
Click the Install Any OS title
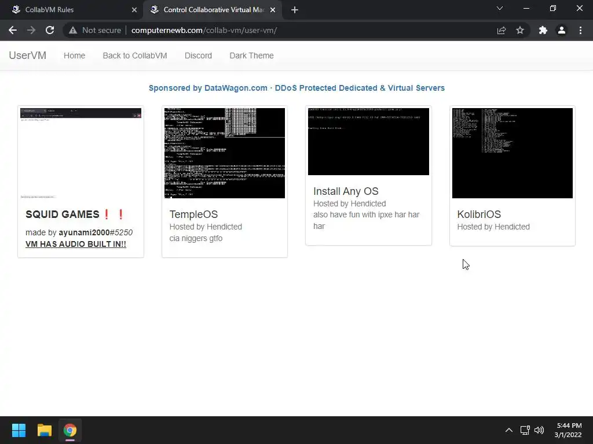(346, 191)
